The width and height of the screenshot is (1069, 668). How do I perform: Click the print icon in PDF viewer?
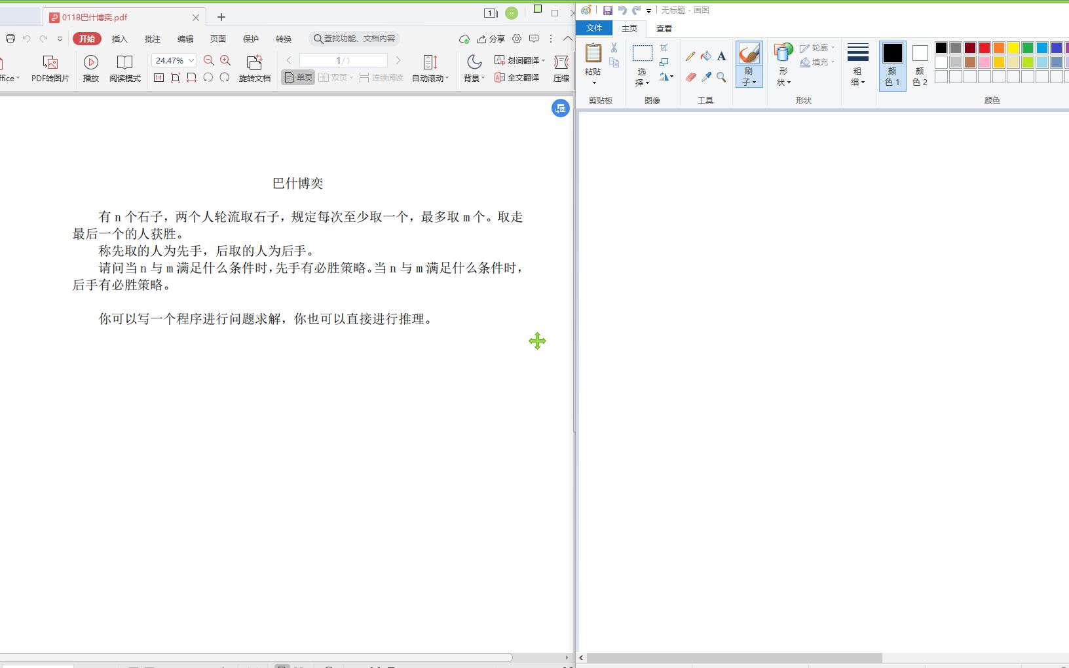(10, 39)
